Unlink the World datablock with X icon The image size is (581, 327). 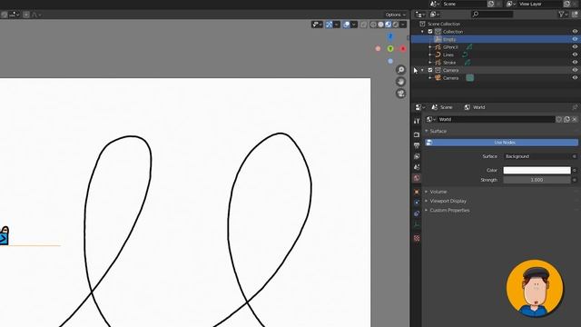(575, 119)
